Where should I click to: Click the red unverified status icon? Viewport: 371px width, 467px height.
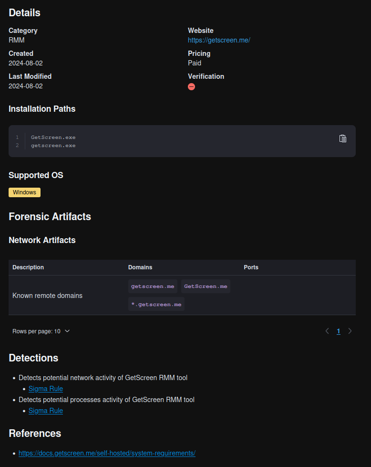(x=191, y=87)
